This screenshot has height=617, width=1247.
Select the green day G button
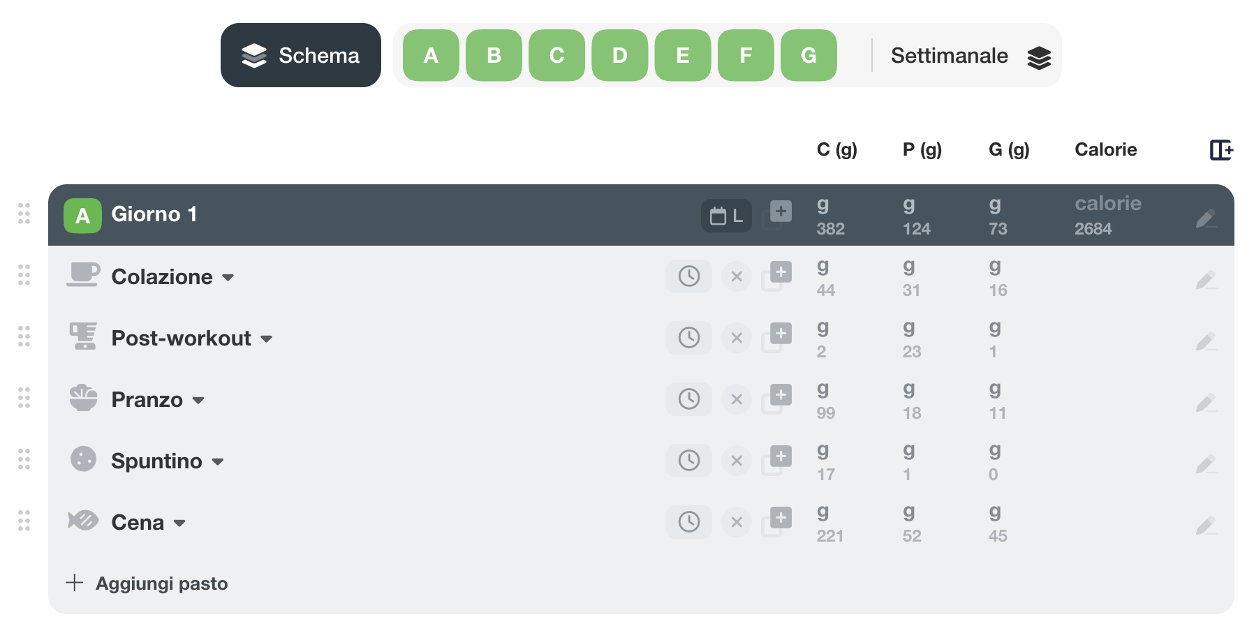[x=809, y=55]
